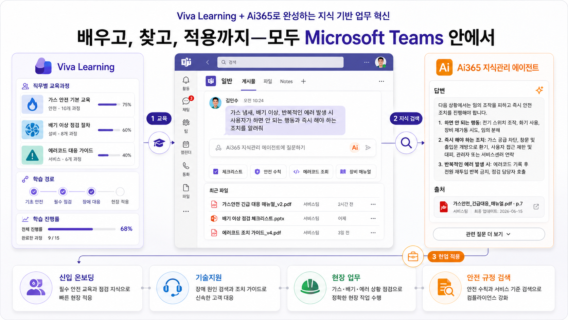Click the 안전 수칙 quick action

[x=268, y=172]
